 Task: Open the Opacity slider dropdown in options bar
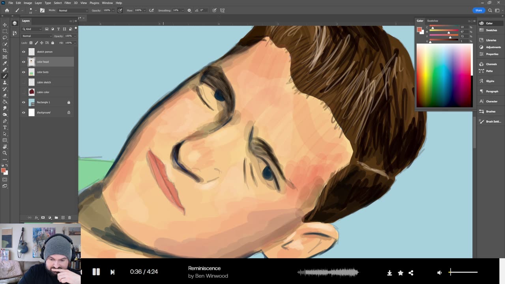click(112, 10)
